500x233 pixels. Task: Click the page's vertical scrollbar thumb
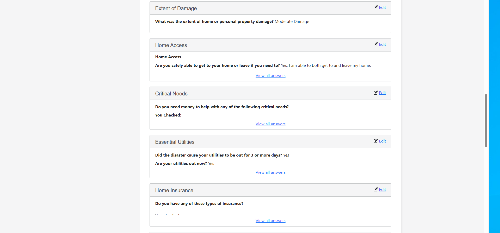point(486,120)
